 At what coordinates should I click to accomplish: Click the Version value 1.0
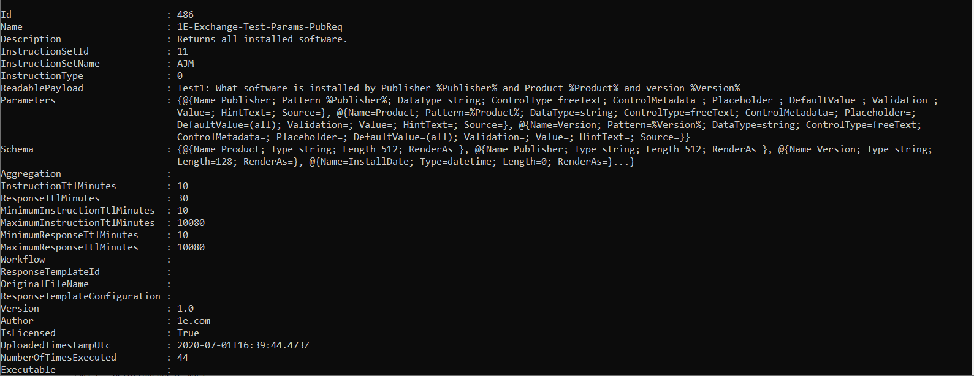[185, 309]
